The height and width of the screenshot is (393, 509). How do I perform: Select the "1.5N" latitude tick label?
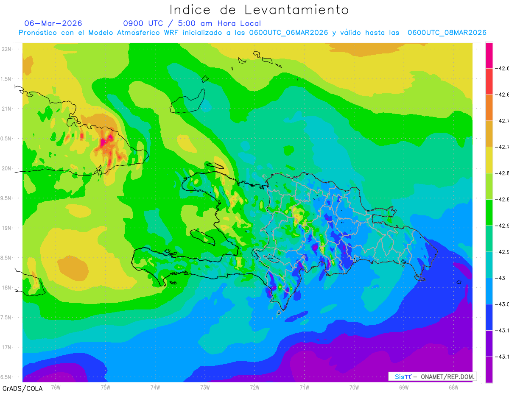6,79
